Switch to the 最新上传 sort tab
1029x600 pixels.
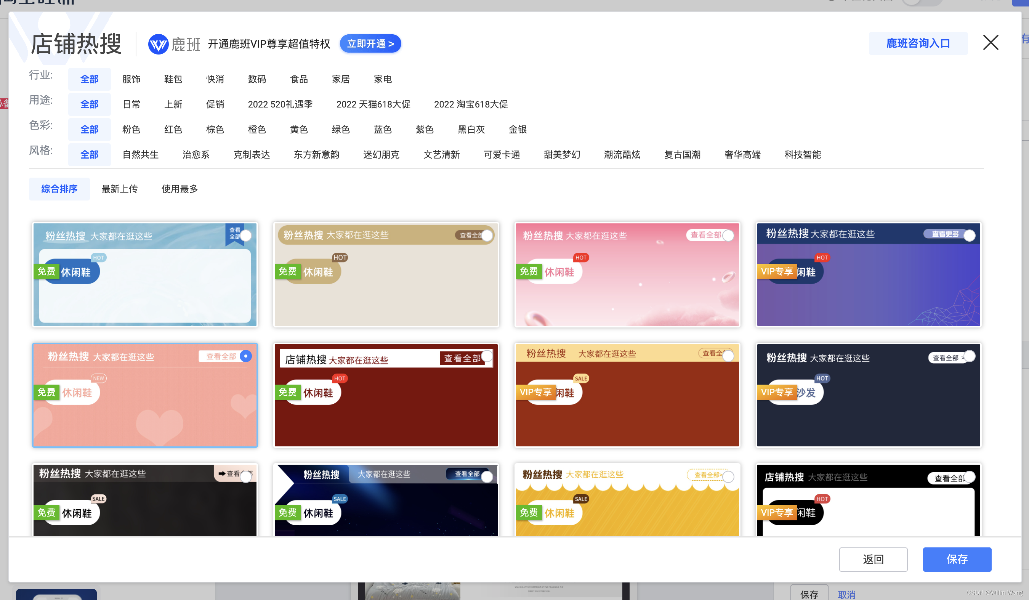pyautogui.click(x=119, y=189)
